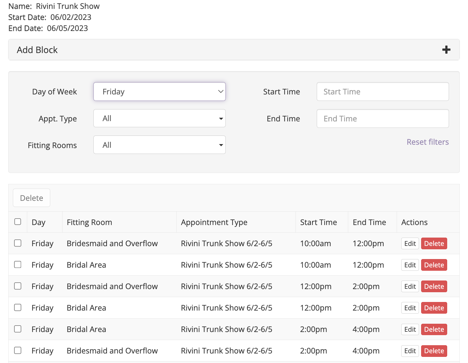Edit the Bridal Area 12:00pm block
The width and height of the screenshot is (468, 363).
[x=410, y=308]
